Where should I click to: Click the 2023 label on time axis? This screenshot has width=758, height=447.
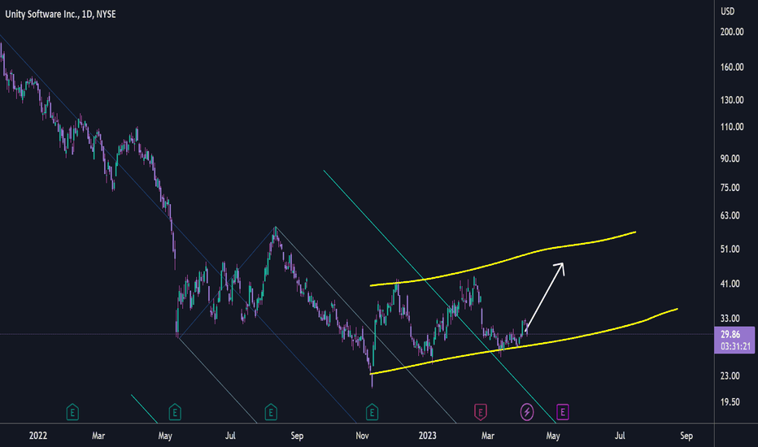pos(427,436)
